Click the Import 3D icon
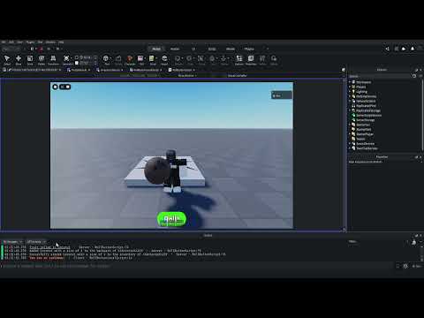The image size is (424, 318). coord(164,60)
